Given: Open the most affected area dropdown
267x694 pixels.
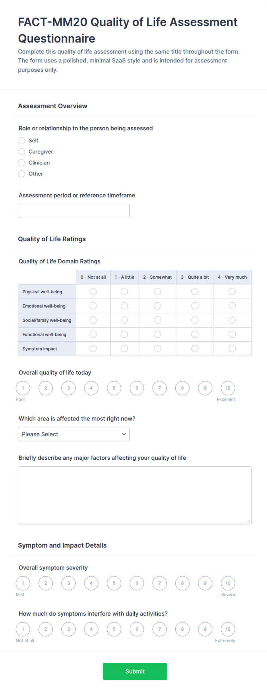Looking at the screenshot, I should tap(74, 434).
